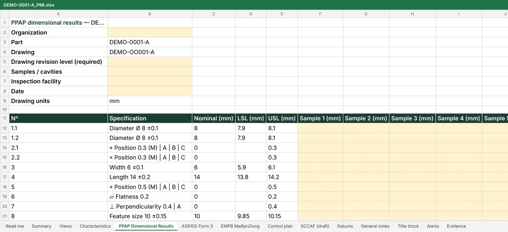This screenshot has width=508, height=232.
Task: Click the Date input cell
Action: (x=150, y=91)
